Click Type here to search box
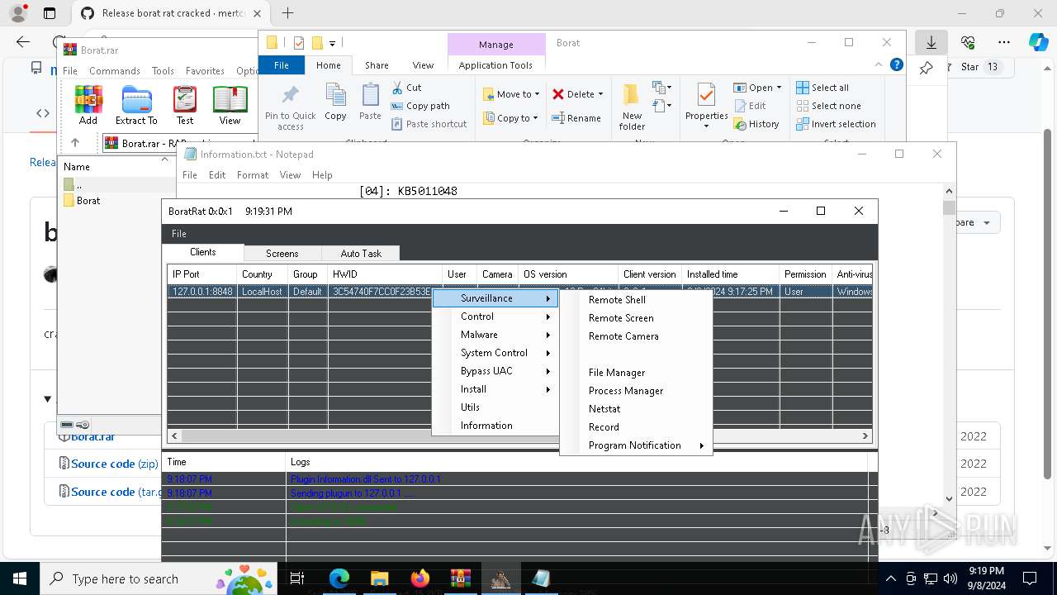Screen dimensions: 1057x595 (160, 578)
